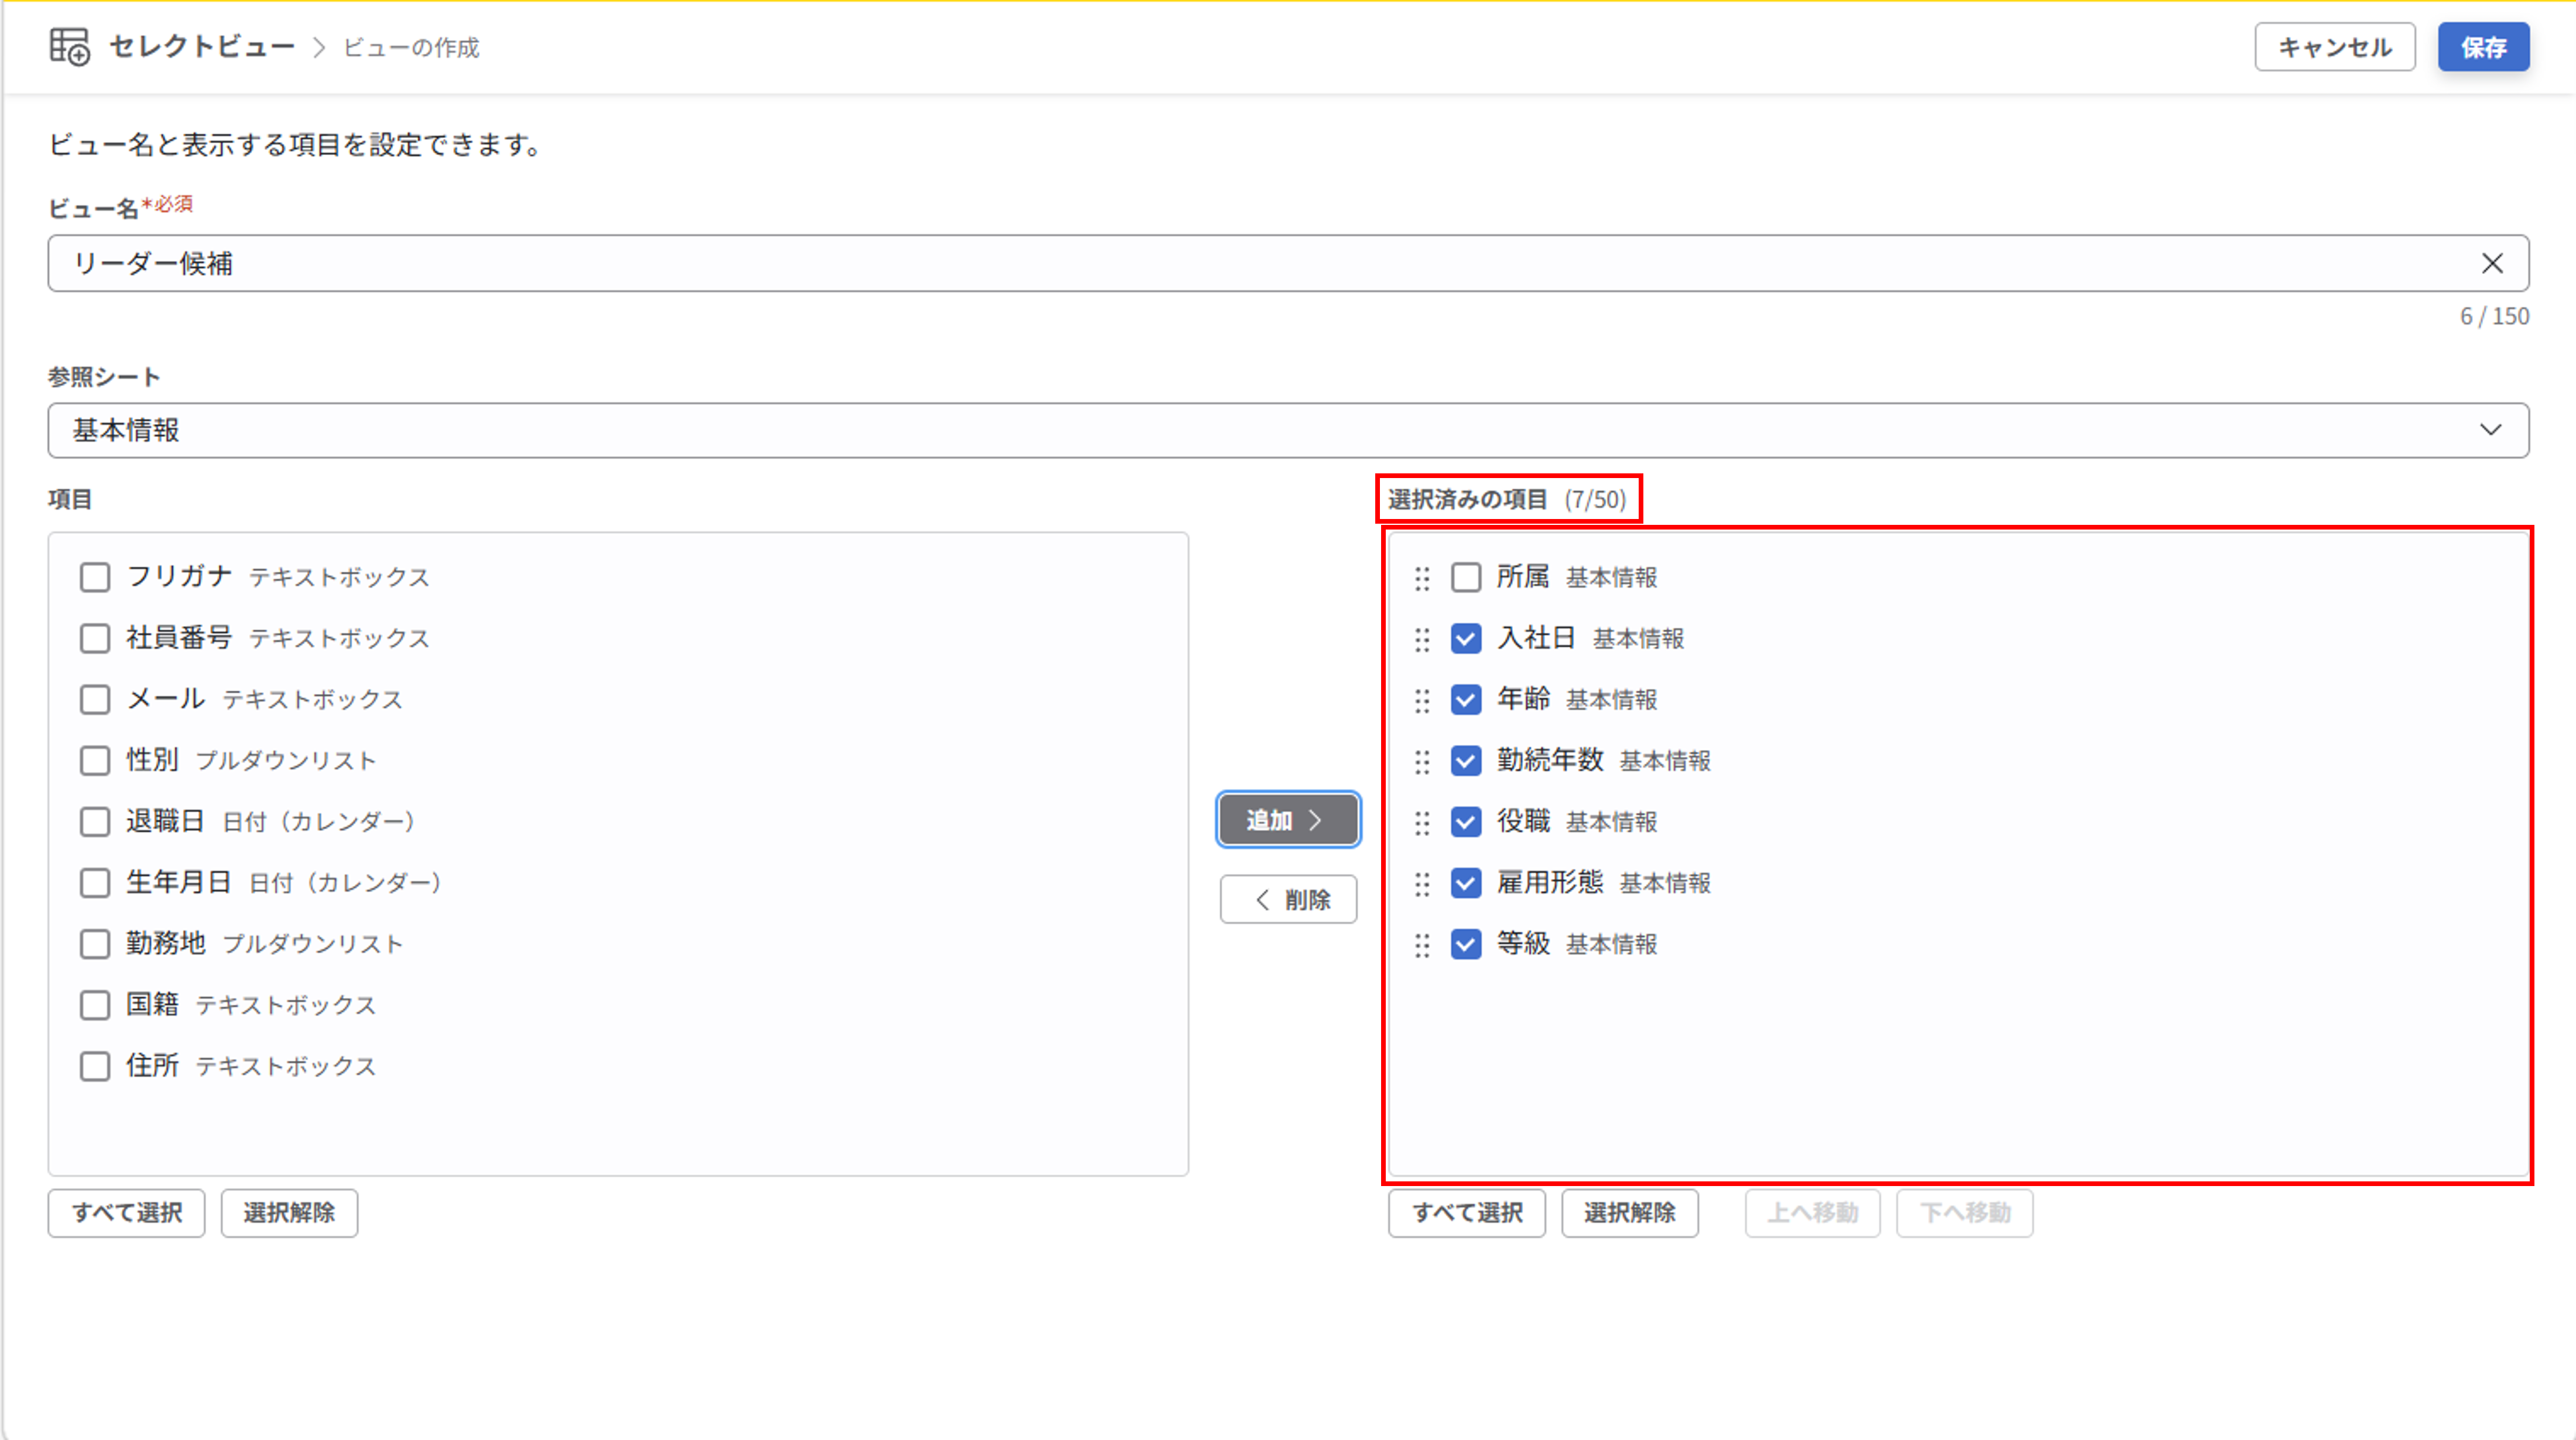The image size is (2576, 1440).
Task: Click the chevron arrow of 基本情報 dropdown
Action: point(2490,431)
